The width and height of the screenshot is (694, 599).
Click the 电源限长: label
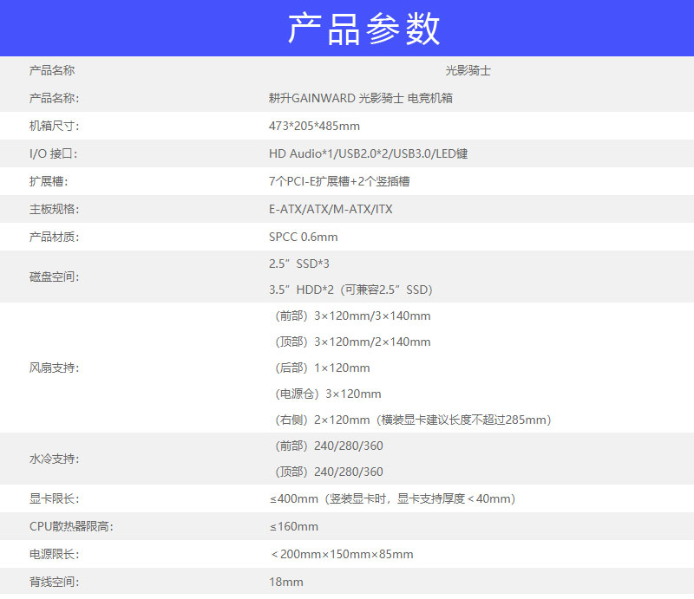[54, 554]
